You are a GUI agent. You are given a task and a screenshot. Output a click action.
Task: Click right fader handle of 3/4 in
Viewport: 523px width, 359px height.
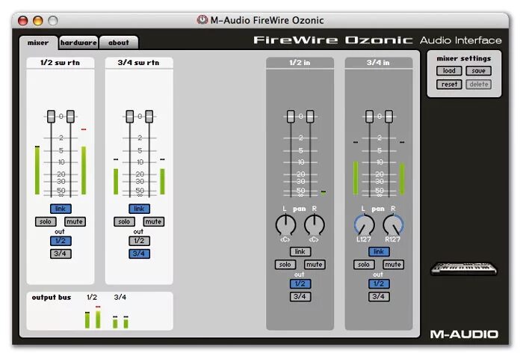(389, 117)
